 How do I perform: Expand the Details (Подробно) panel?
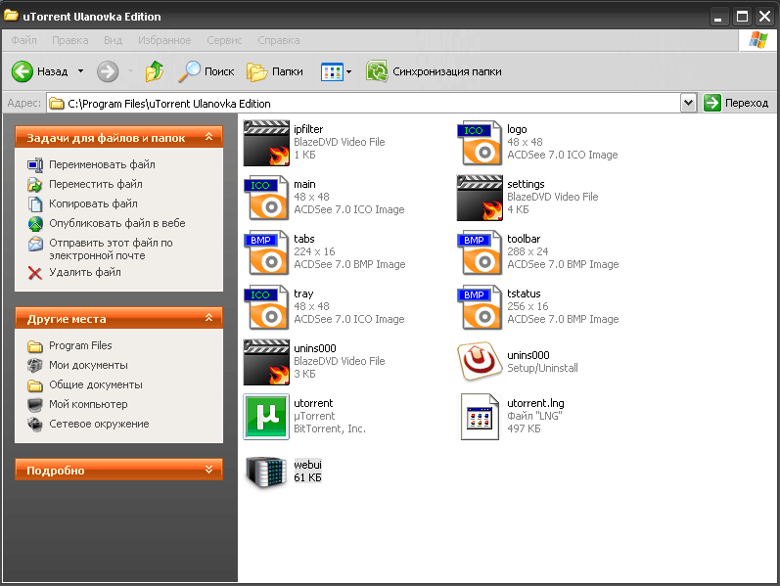click(208, 471)
